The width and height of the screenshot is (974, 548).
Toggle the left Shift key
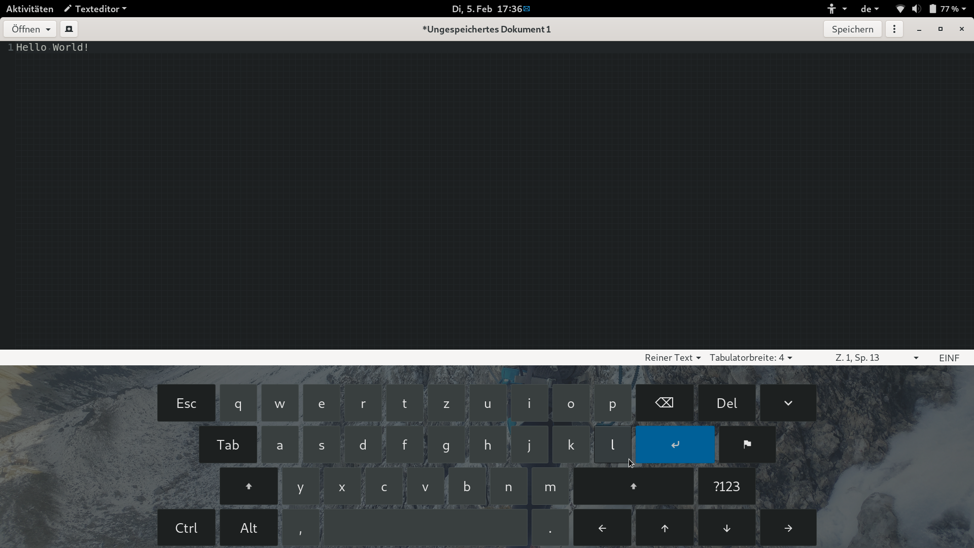click(x=249, y=486)
